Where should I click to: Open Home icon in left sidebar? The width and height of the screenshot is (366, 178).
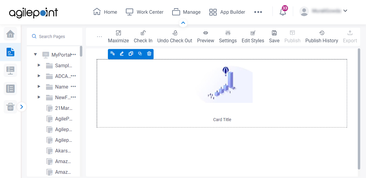tap(10, 33)
